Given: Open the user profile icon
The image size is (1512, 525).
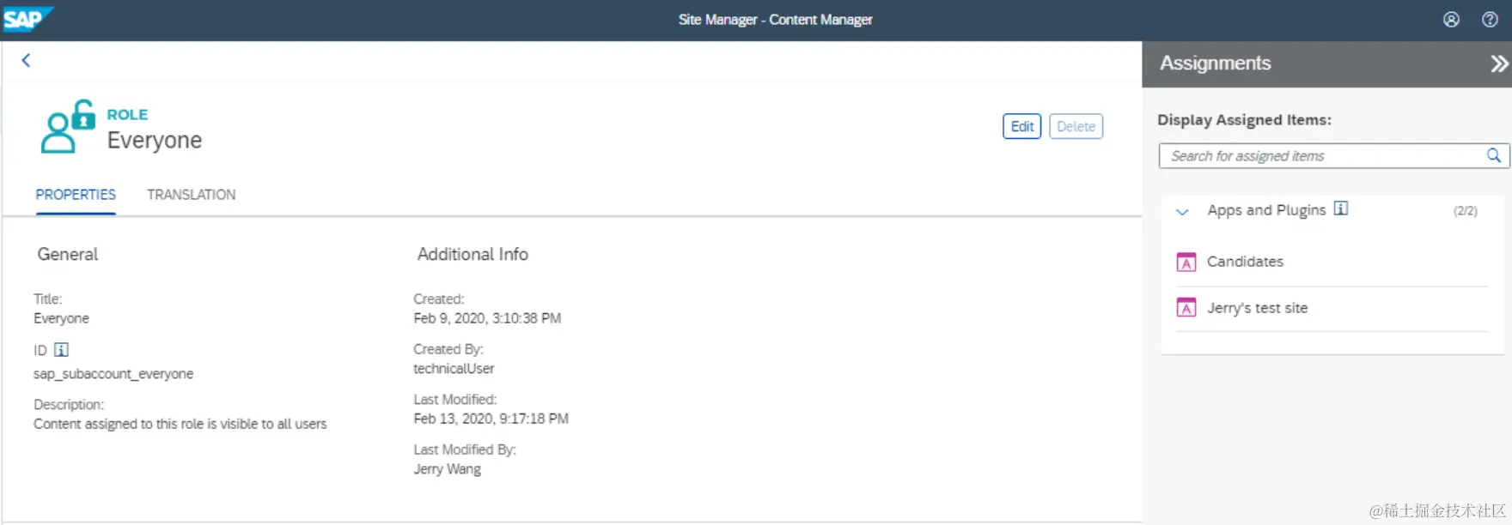Looking at the screenshot, I should 1451,20.
